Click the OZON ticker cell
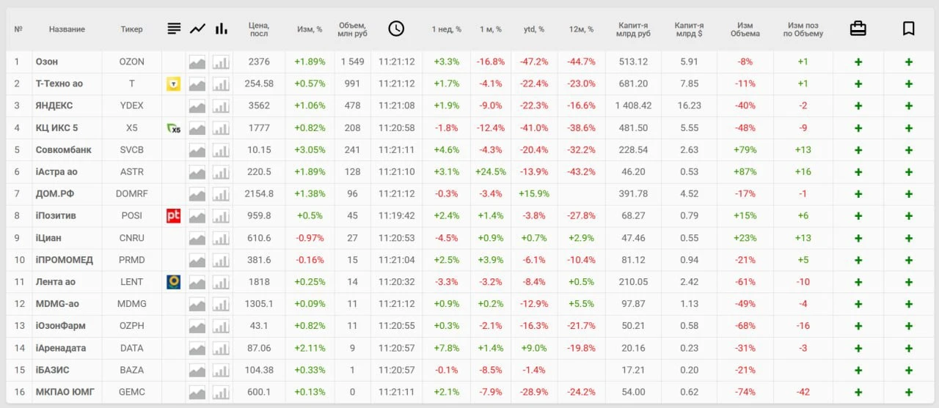The height and width of the screenshot is (408, 939). coord(132,62)
